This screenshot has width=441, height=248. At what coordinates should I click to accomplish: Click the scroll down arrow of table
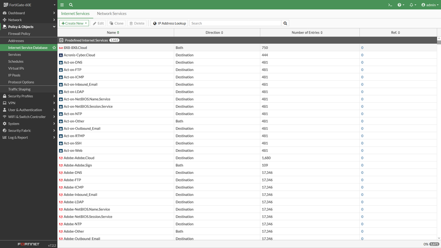pos(439,238)
